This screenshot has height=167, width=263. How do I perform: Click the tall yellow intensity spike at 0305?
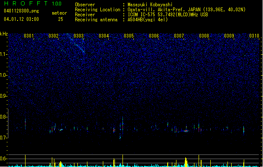point(123,160)
